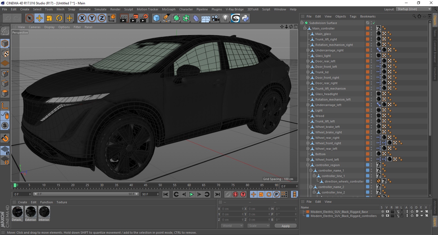Click frame 45 on the timeline

pyautogui.click(x=146, y=186)
